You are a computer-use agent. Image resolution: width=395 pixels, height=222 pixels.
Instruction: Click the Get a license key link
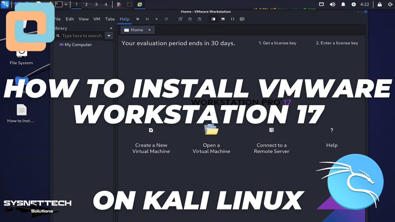pos(277,43)
